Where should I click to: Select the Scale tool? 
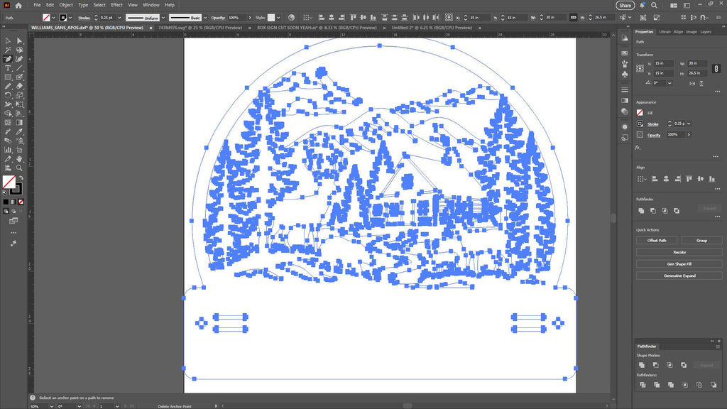point(19,95)
